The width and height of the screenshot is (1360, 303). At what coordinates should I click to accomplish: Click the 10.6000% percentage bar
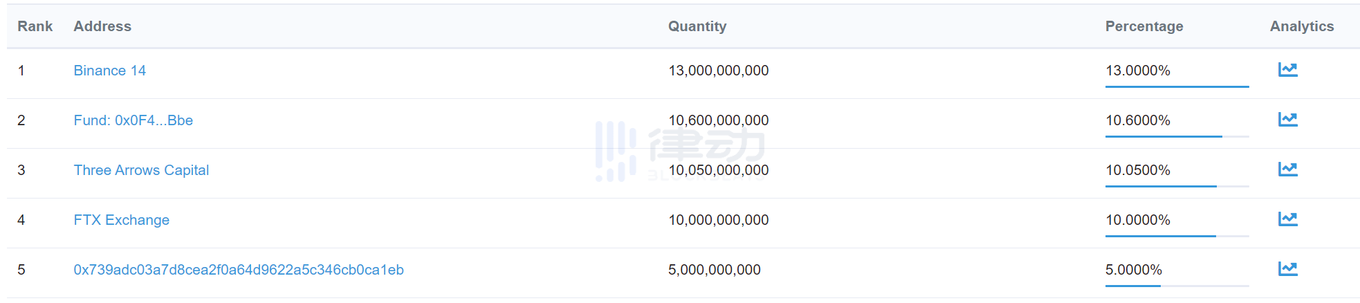click(1177, 136)
